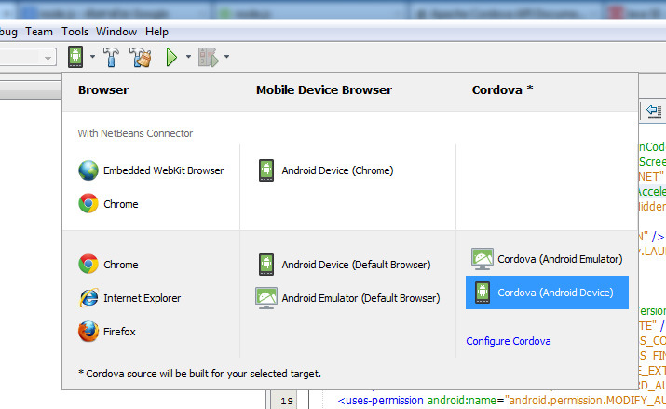666x409 pixels.
Task: Click the Build Project hammer icon
Action: 112,58
